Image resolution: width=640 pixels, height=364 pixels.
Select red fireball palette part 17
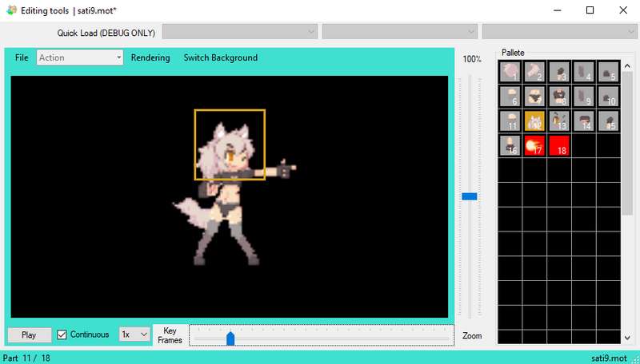[534, 145]
